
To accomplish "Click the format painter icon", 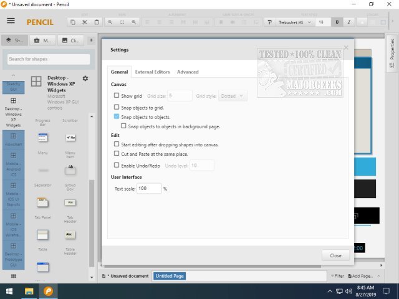I will 270,22.
